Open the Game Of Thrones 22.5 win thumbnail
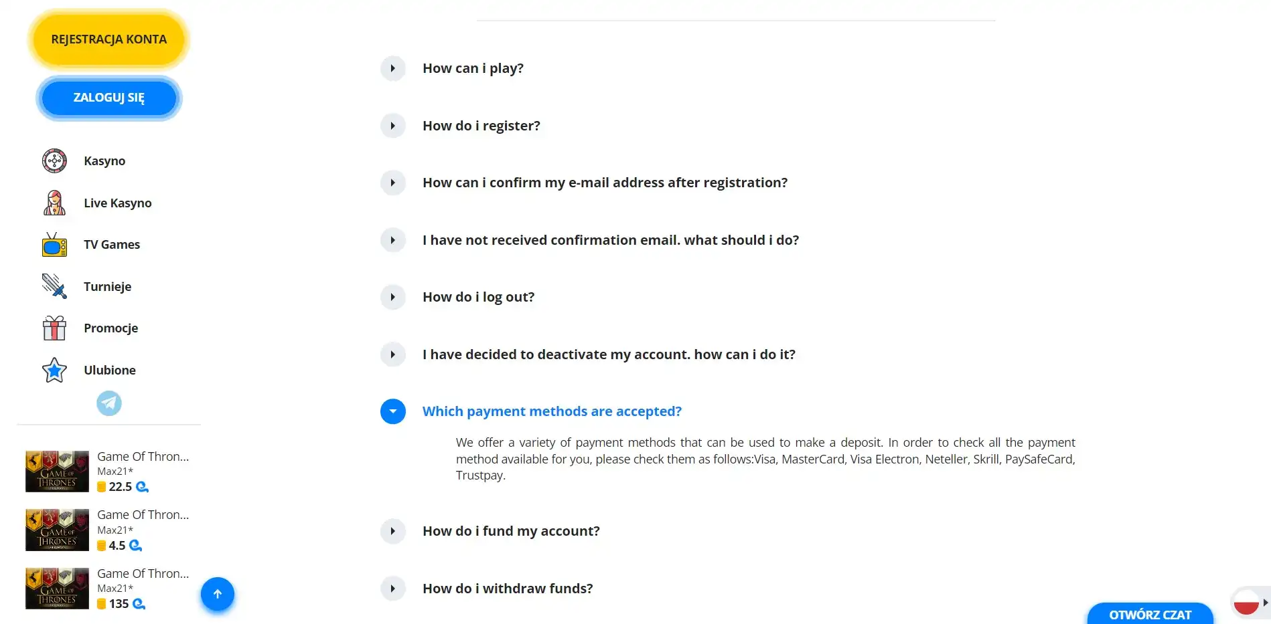This screenshot has height=624, width=1271. (57, 472)
